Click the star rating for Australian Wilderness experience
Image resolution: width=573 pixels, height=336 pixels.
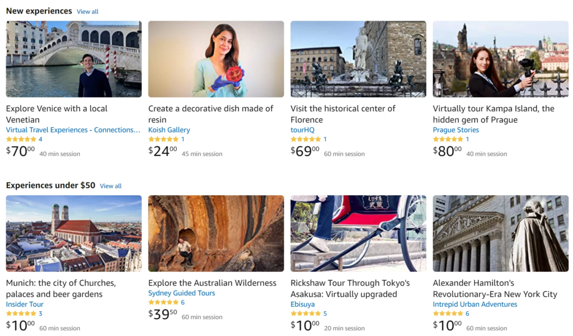point(163,302)
